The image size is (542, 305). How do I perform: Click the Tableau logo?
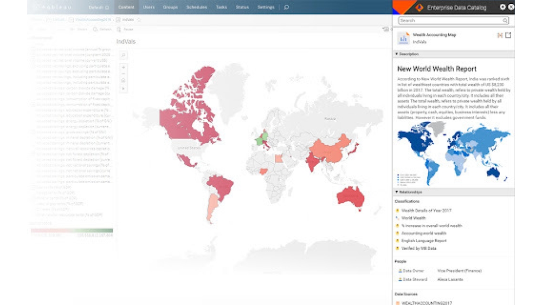point(54,7)
